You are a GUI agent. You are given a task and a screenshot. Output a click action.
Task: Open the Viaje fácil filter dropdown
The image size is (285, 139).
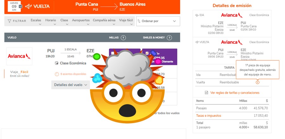coord(126,21)
